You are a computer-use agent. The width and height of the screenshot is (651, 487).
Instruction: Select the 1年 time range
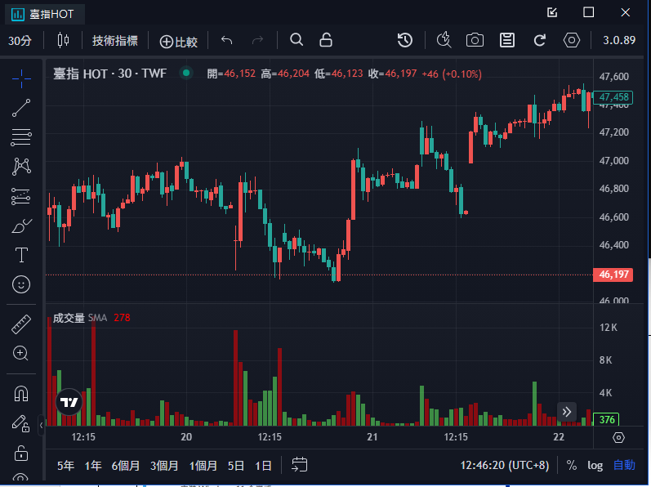point(93,466)
